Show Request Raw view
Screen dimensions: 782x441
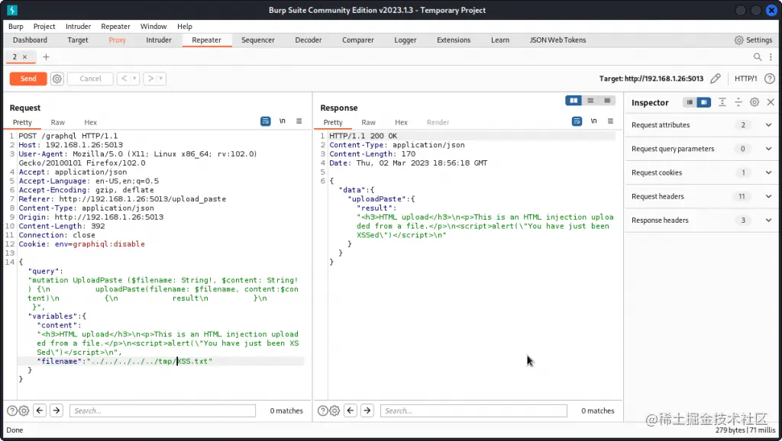(58, 122)
